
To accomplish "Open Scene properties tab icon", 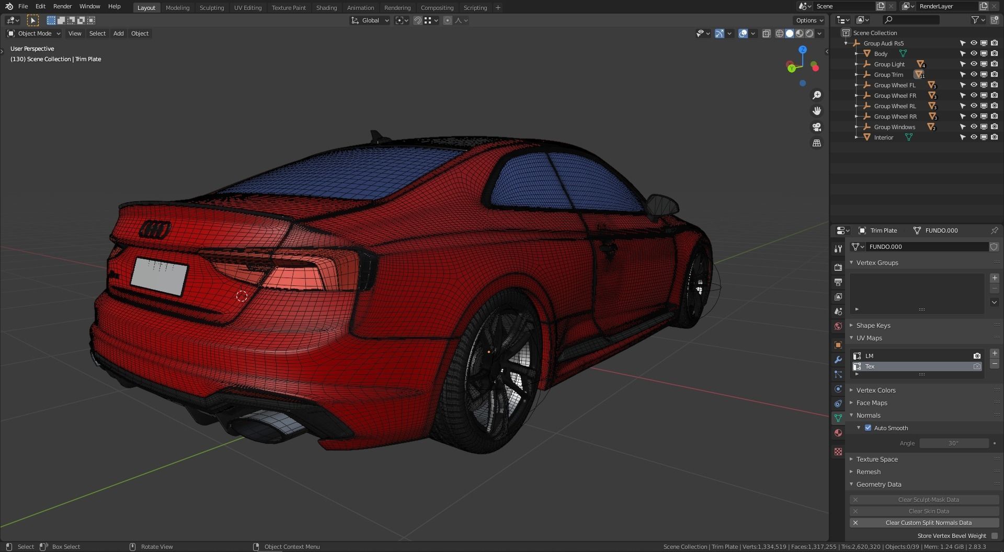I will 838,312.
